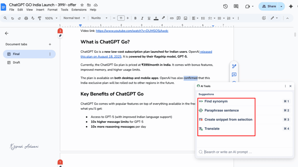Screen dimensions: 298x167
Task: Click the Spelling check icon
Action: (33, 18)
